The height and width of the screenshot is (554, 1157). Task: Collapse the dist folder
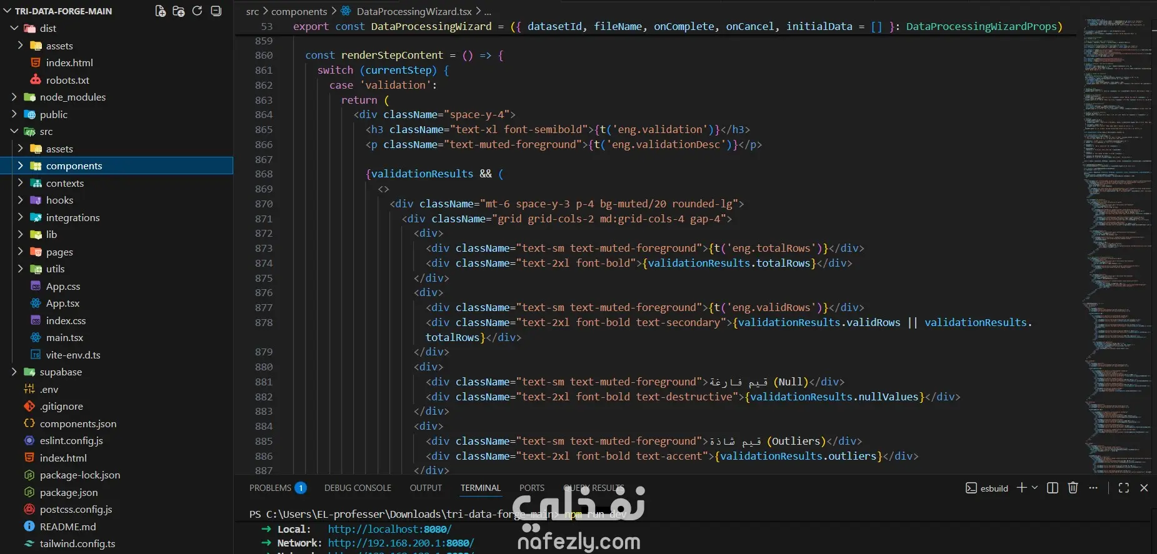coord(14,28)
